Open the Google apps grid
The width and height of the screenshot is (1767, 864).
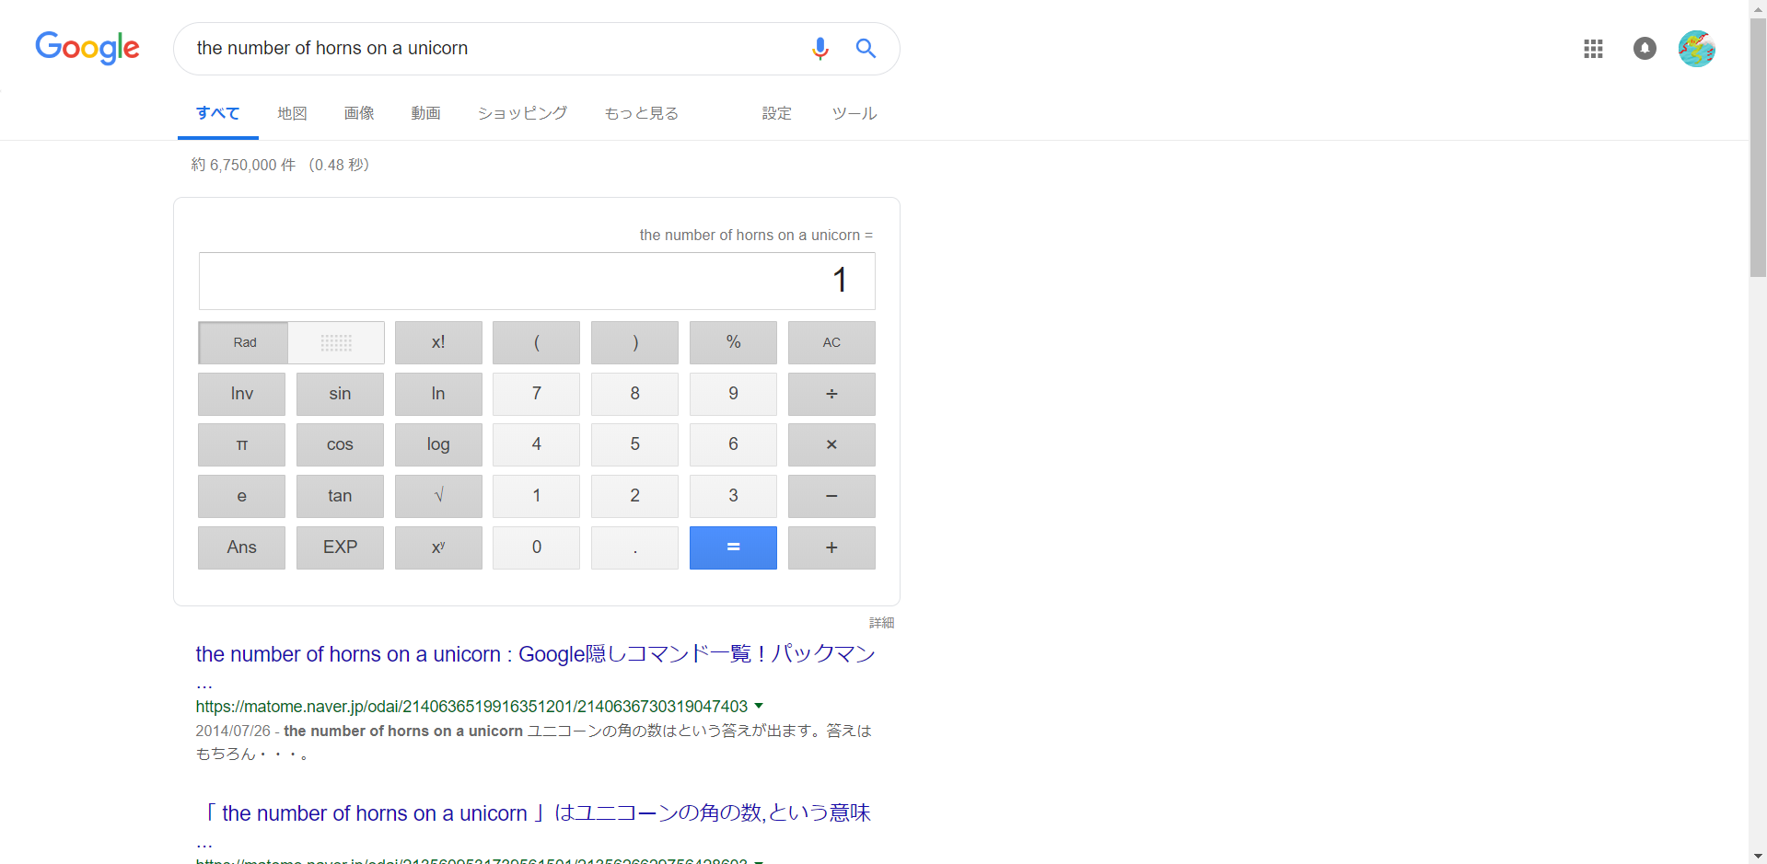click(1593, 49)
